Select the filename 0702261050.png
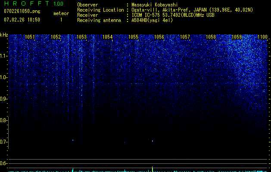This screenshot has height=172, width=271. (x=22, y=11)
